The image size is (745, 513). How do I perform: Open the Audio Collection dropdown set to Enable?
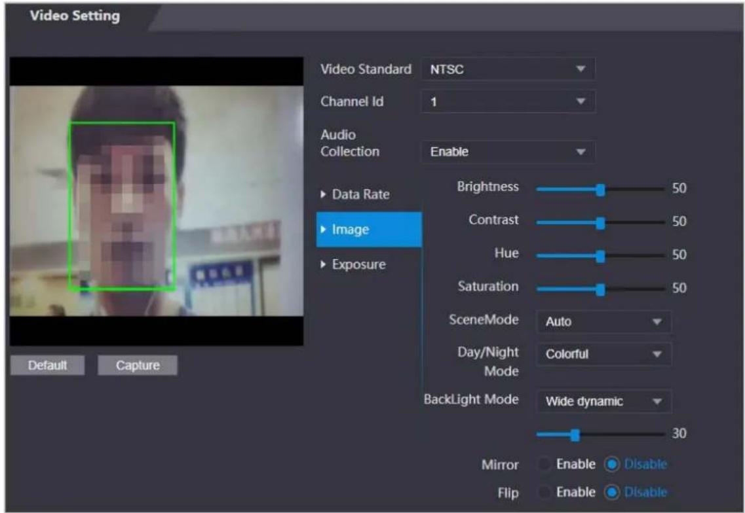tap(508, 152)
